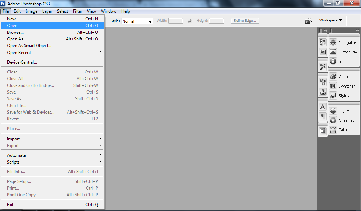Show the Histogram panel
361x211 pixels.
tap(344, 52)
